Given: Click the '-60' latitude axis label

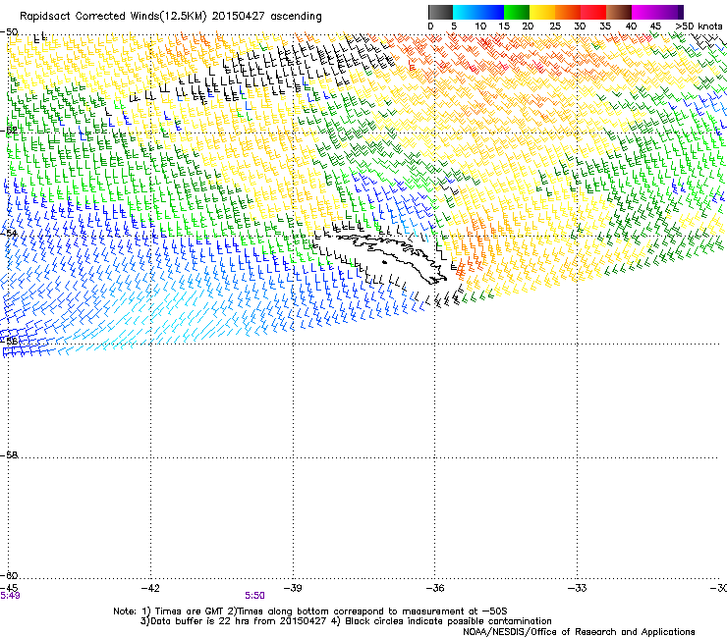Looking at the screenshot, I should [x=9, y=575].
